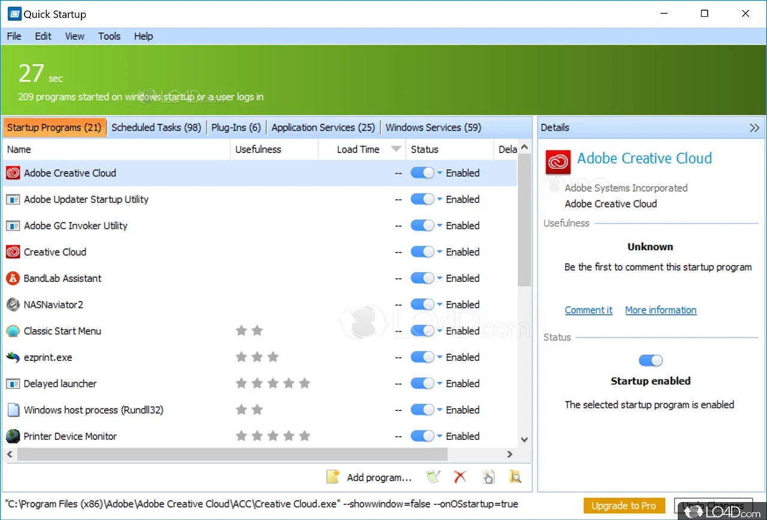Image resolution: width=767 pixels, height=520 pixels.
Task: Rate Delayed launcher using its star rating
Action: click(273, 383)
